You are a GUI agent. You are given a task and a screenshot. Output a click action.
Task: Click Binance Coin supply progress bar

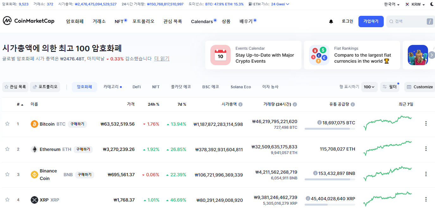(x=330, y=179)
